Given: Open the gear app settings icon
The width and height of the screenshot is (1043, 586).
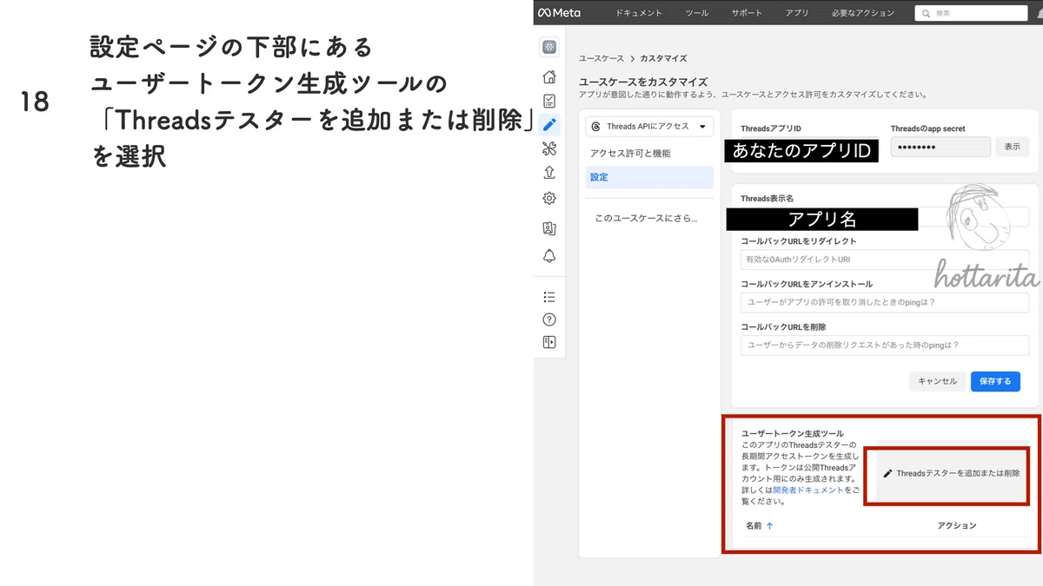Looking at the screenshot, I should click(548, 198).
